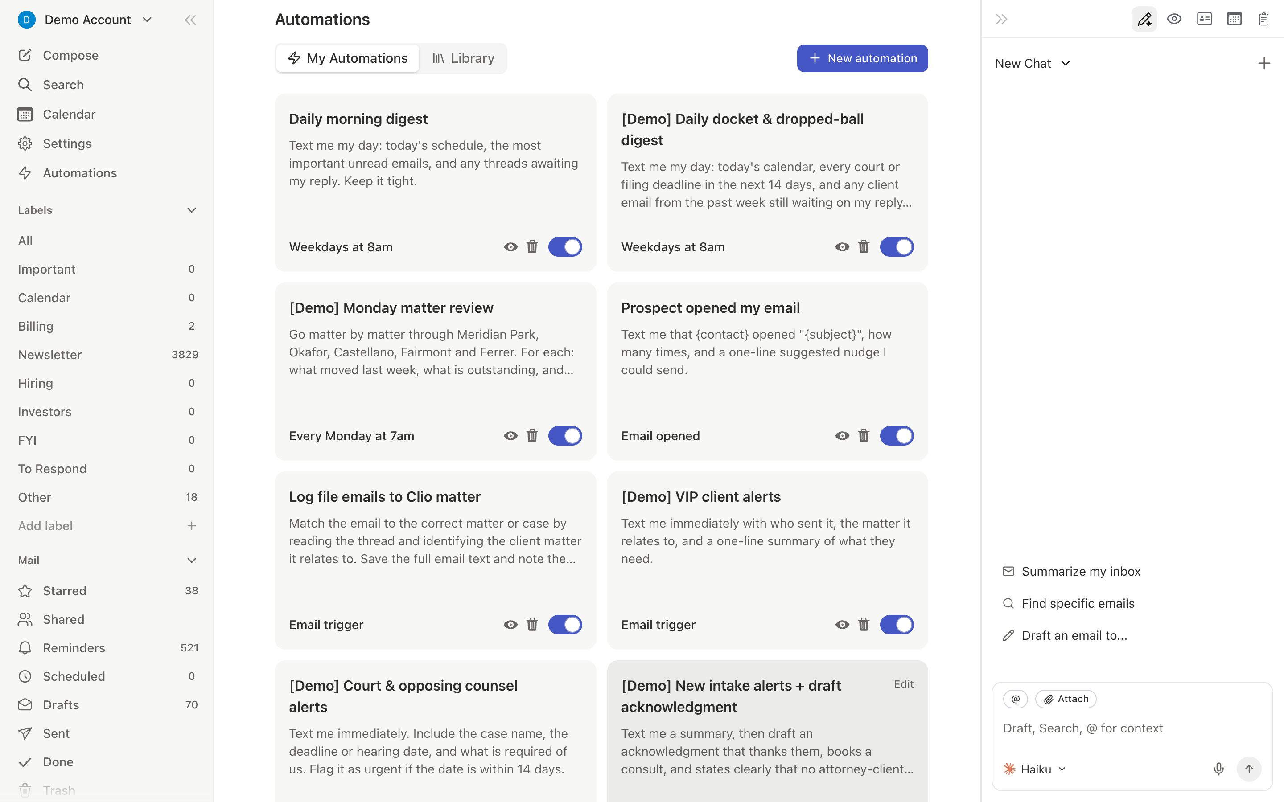Image resolution: width=1284 pixels, height=802 pixels.
Task: Collapse the Mail section
Action: point(192,560)
